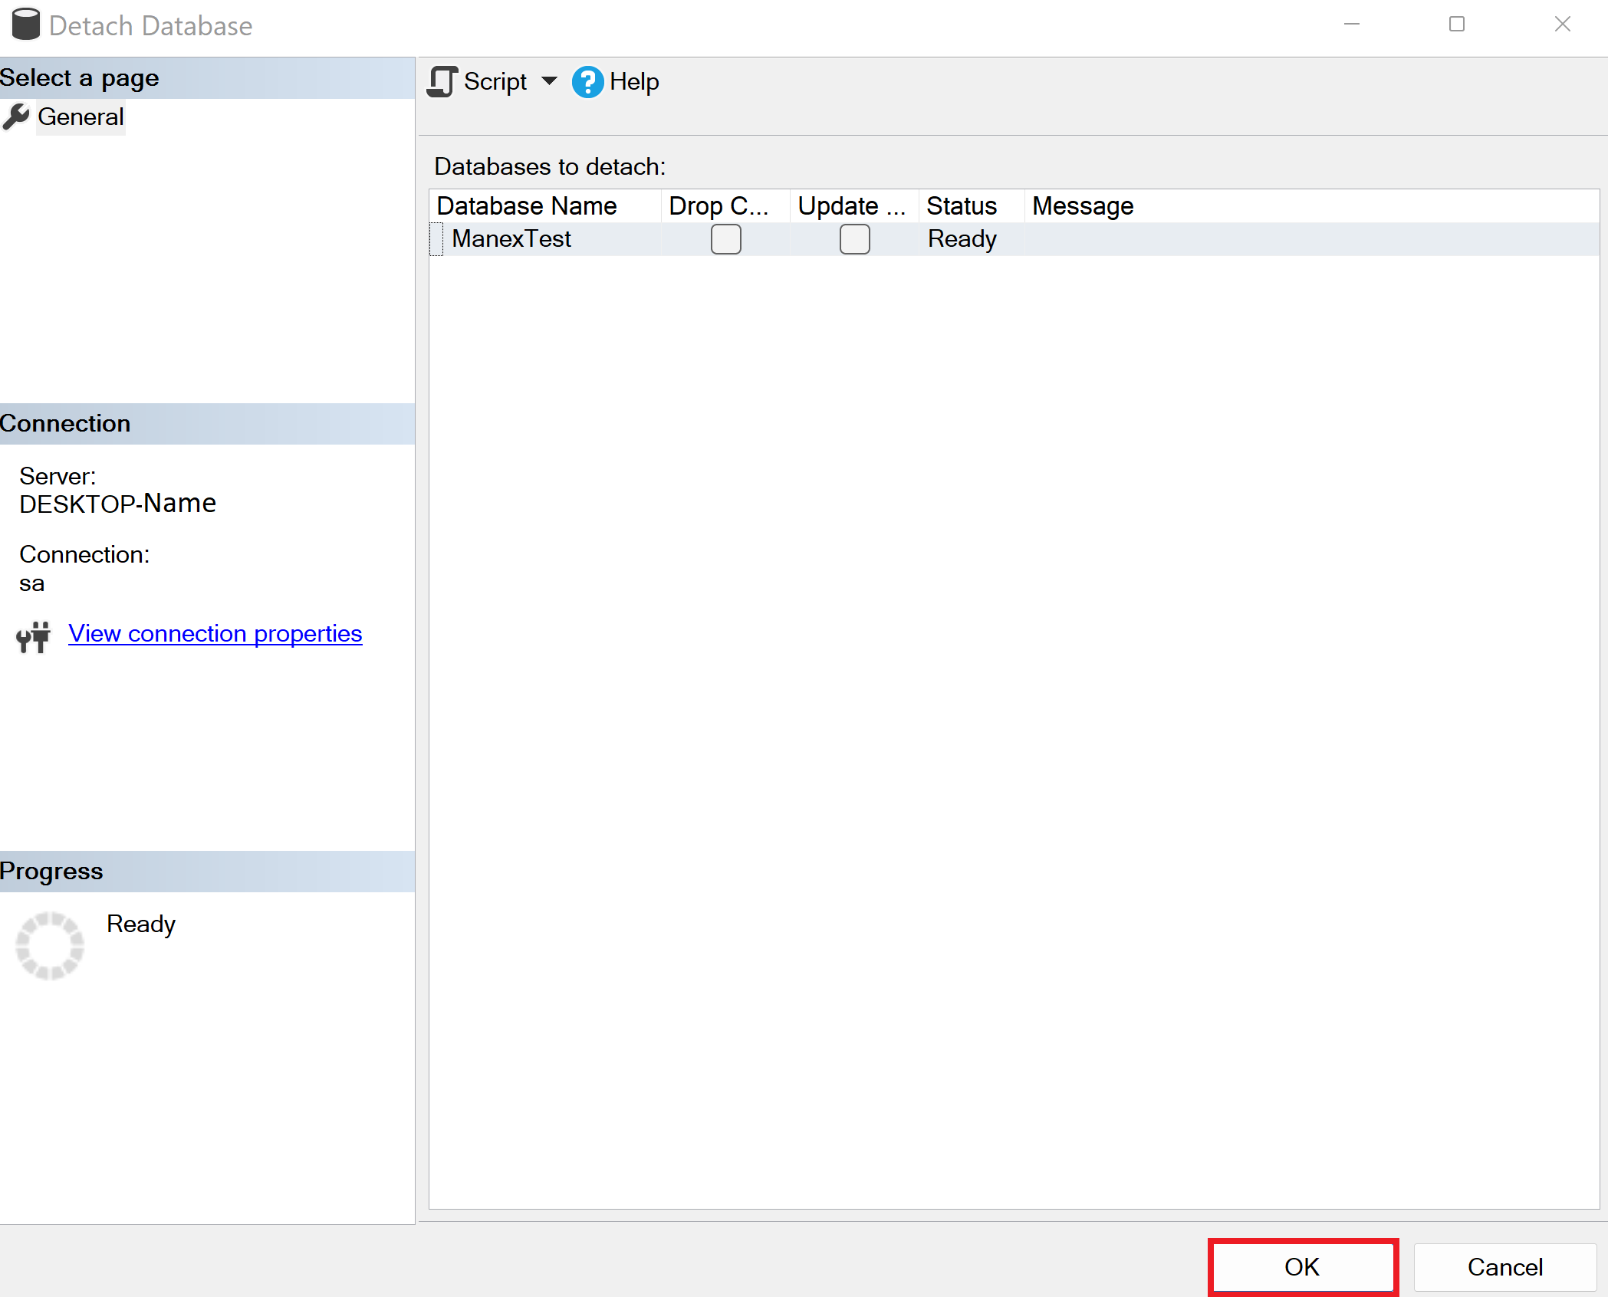This screenshot has height=1297, width=1608.
Task: Open the Script dropdown arrow
Action: coord(549,81)
